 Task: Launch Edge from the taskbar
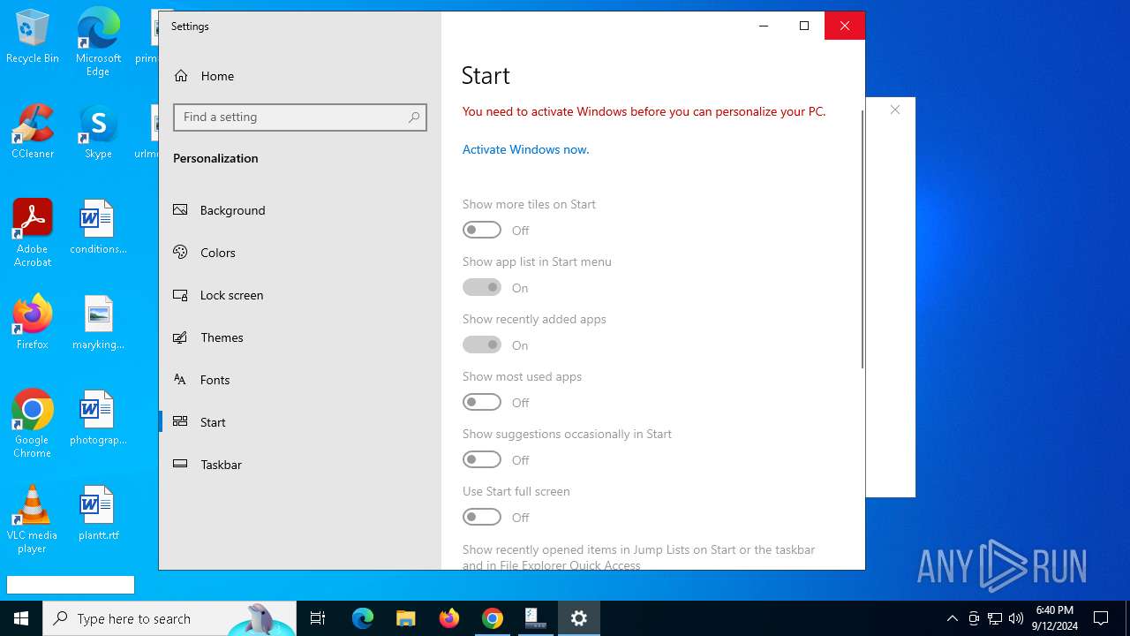pyautogui.click(x=363, y=618)
